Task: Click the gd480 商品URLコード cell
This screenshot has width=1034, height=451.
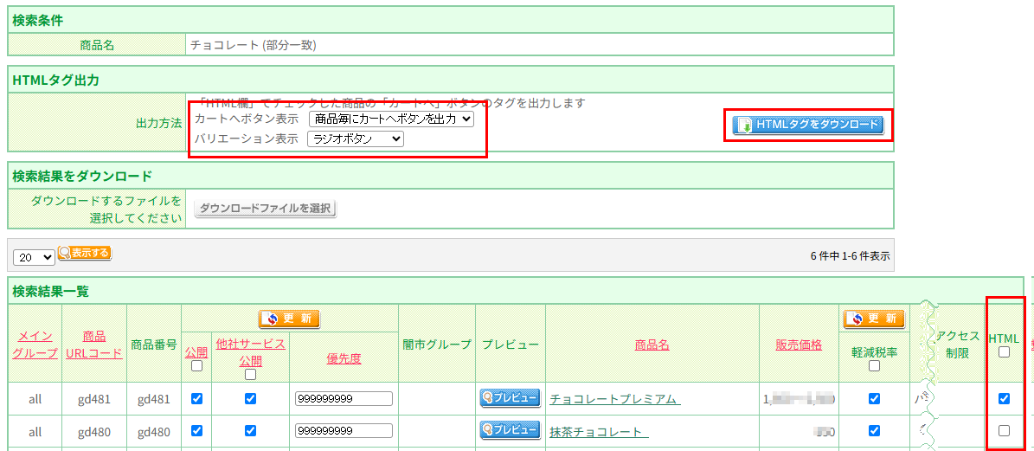Action: (x=94, y=432)
